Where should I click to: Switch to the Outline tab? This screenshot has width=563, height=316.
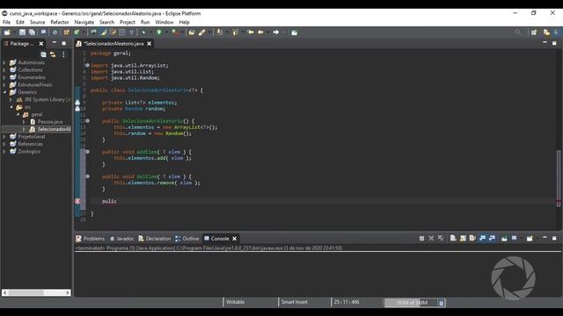[x=187, y=239]
